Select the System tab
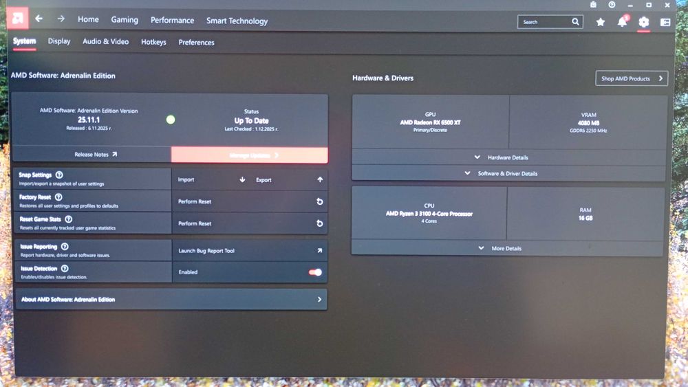The image size is (688, 387). click(x=24, y=41)
